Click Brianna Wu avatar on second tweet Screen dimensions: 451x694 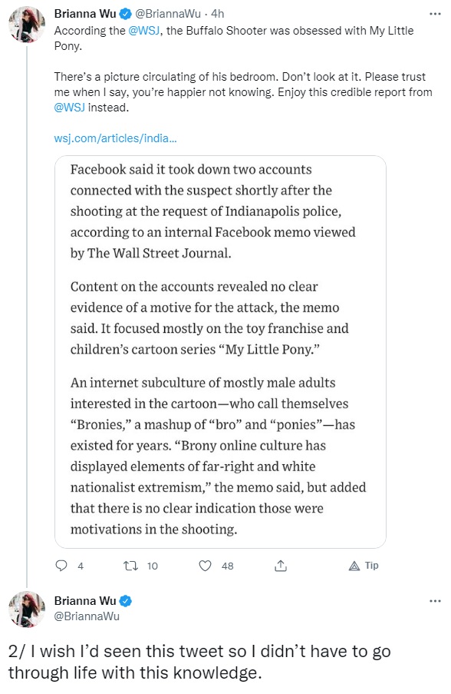point(27,609)
